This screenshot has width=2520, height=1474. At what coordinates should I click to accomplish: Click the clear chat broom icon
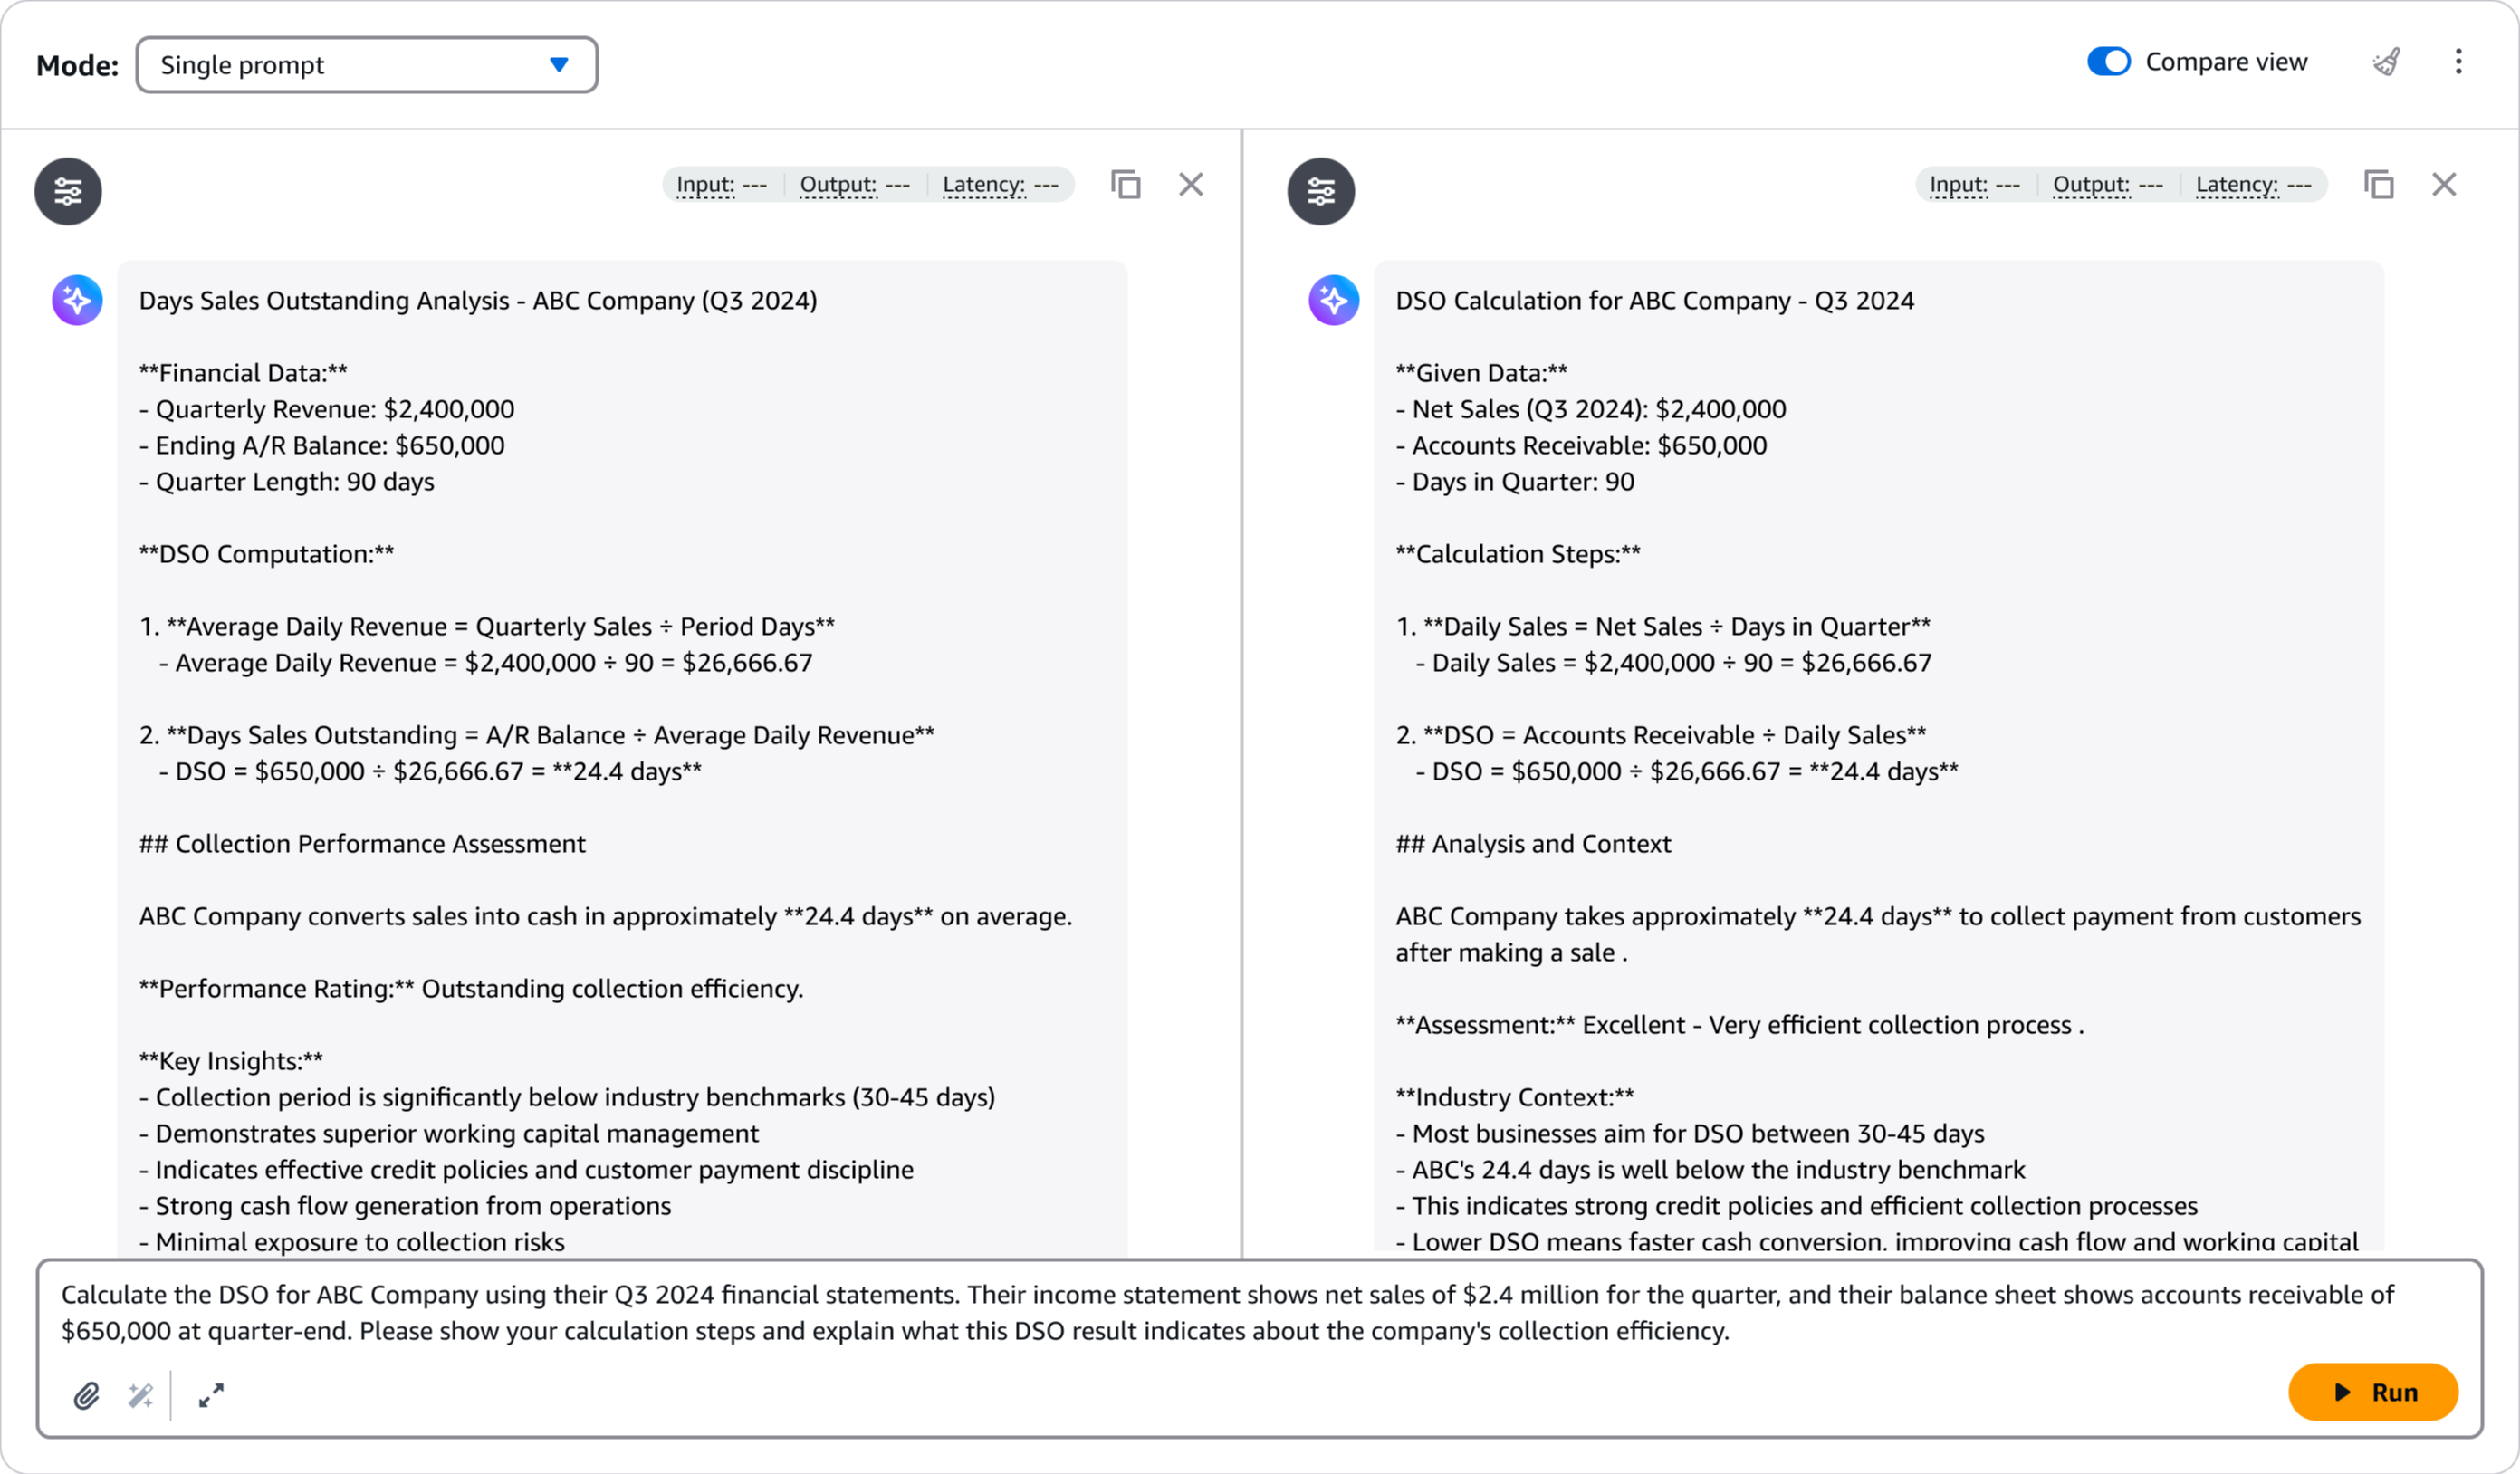point(2386,62)
